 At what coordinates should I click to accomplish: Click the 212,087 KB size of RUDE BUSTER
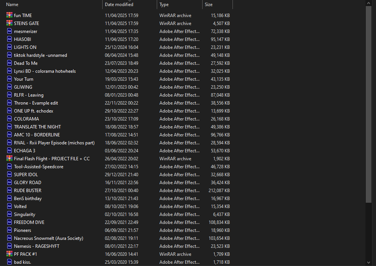219,190
